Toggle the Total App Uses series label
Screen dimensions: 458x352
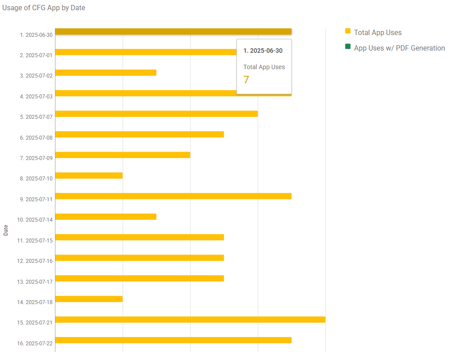pos(377,32)
